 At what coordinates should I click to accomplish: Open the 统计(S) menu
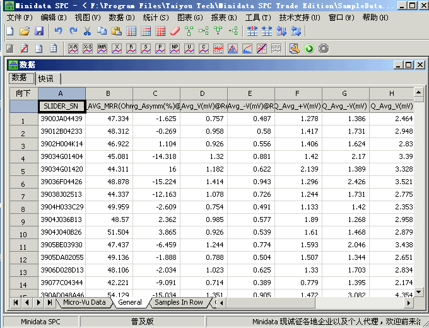156,18
